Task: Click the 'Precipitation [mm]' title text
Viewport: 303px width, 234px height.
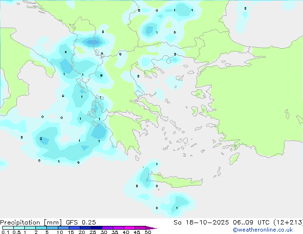Action: click(x=31, y=223)
